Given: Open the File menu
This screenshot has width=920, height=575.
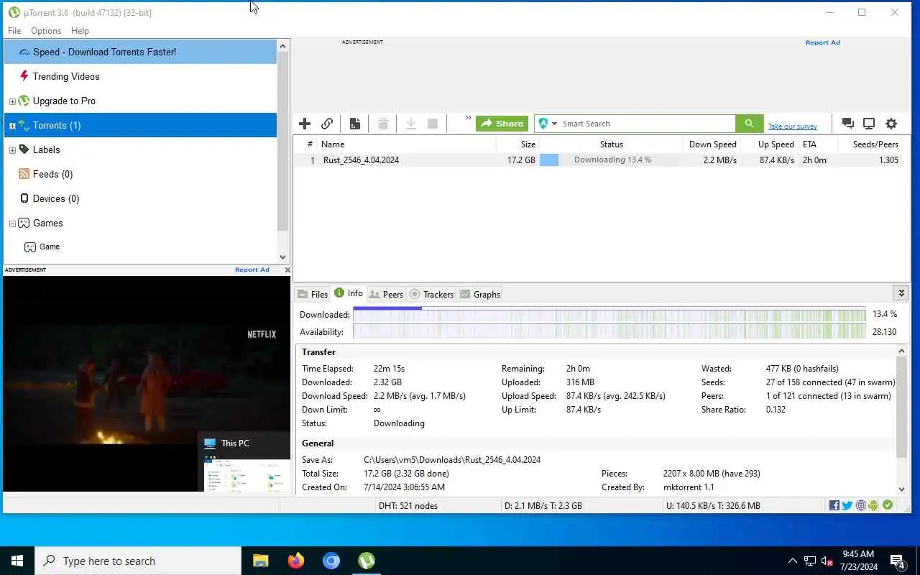Looking at the screenshot, I should coord(14,31).
